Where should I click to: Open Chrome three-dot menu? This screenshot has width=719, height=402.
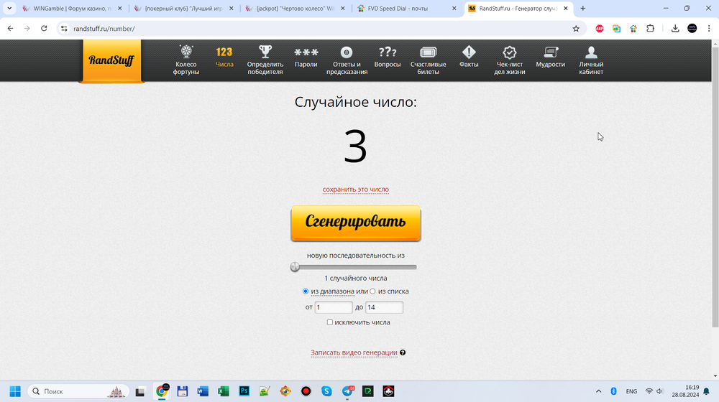point(709,29)
